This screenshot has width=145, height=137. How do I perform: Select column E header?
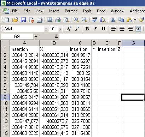(107, 43)
